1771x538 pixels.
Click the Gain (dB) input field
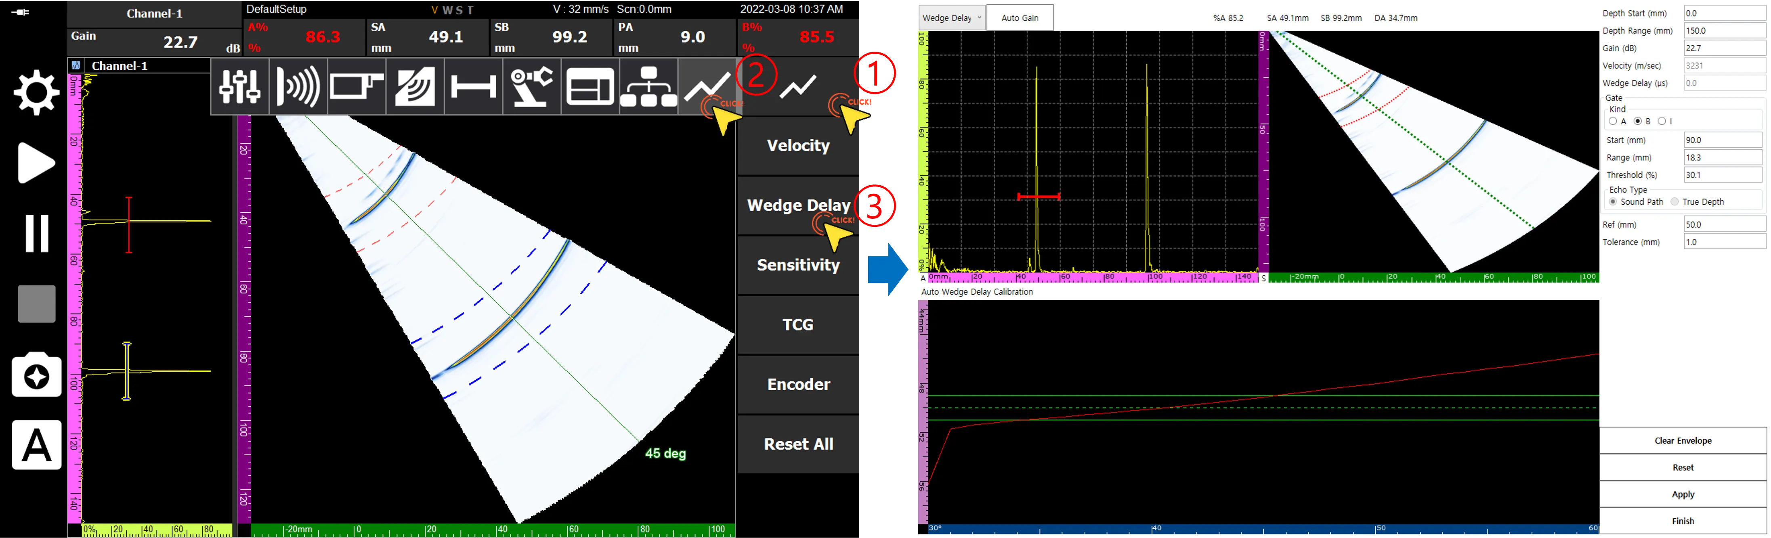click(1724, 48)
